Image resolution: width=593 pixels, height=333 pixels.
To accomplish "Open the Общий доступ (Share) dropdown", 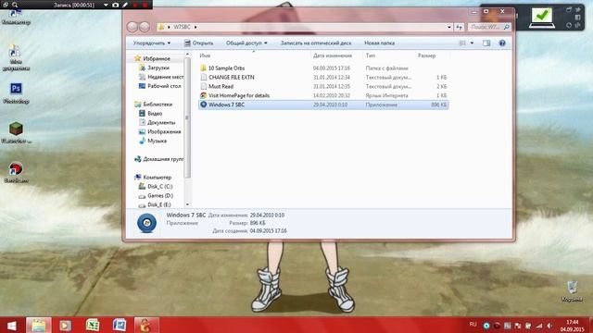I will (x=246, y=43).
